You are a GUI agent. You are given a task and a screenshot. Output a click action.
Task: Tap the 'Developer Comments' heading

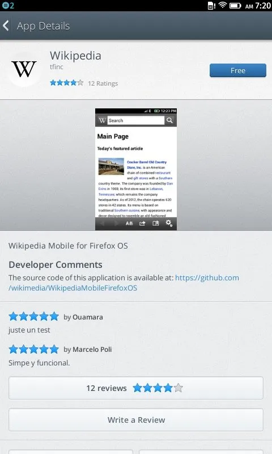pyautogui.click(x=56, y=264)
